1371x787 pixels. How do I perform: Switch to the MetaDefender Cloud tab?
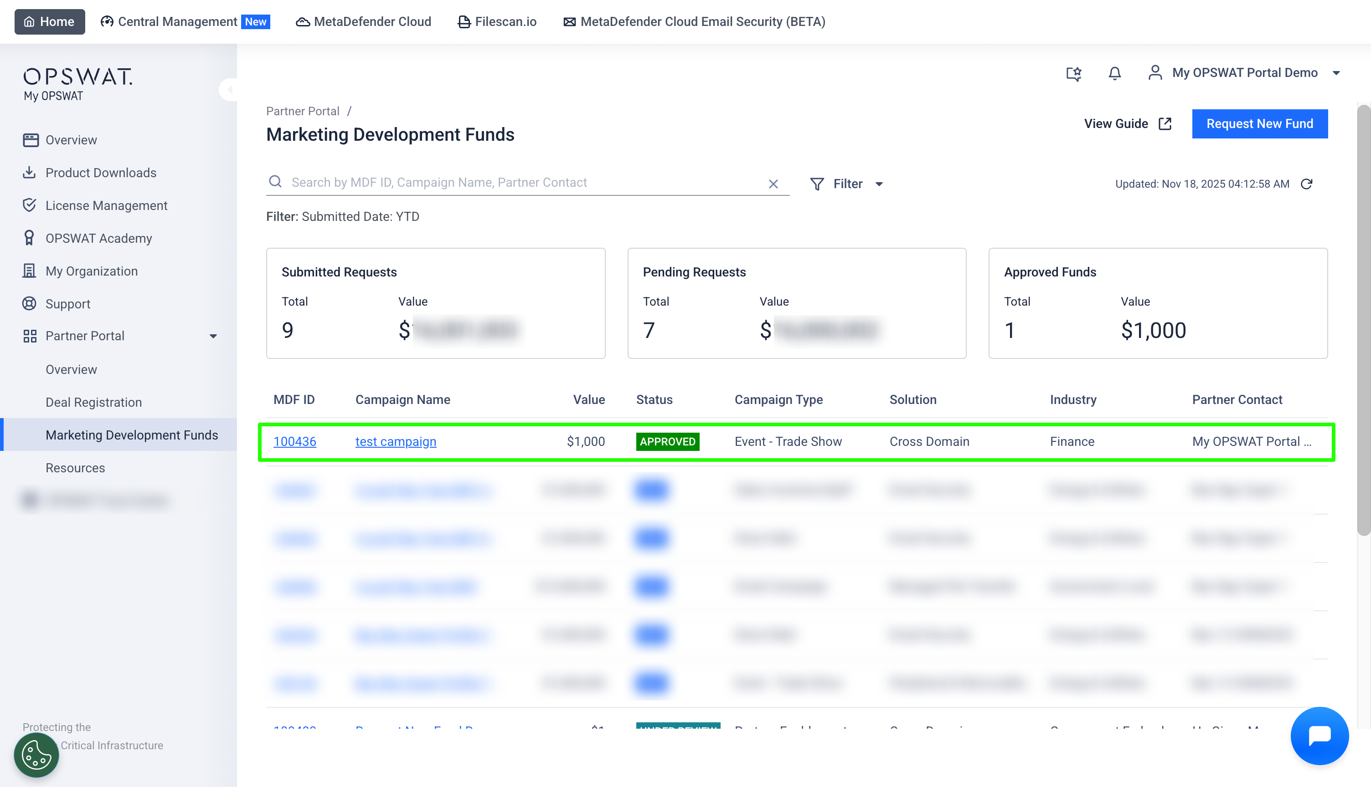tap(363, 21)
